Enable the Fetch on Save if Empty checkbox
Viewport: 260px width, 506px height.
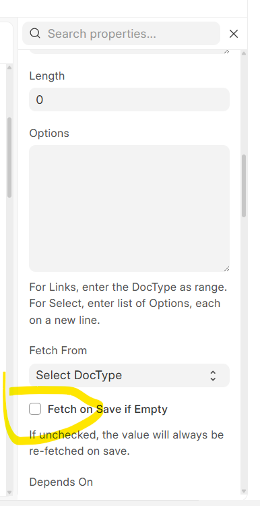(x=35, y=410)
